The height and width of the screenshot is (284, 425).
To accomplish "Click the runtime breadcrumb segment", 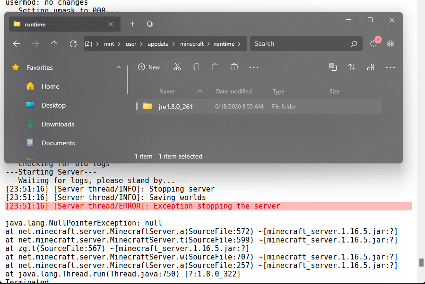I will (x=224, y=44).
